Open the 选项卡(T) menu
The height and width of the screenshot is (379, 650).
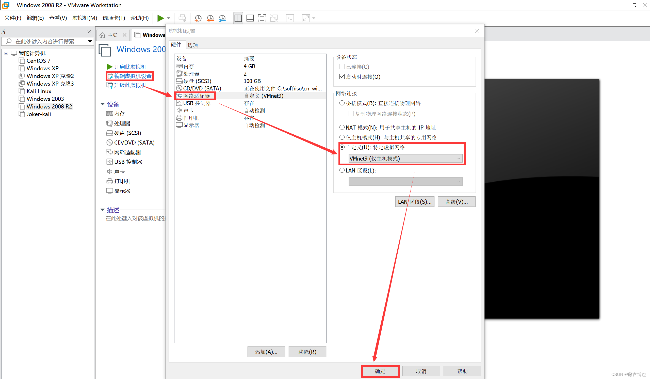(x=113, y=18)
